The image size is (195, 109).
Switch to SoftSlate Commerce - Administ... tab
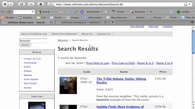pyautogui.click(x=82, y=22)
